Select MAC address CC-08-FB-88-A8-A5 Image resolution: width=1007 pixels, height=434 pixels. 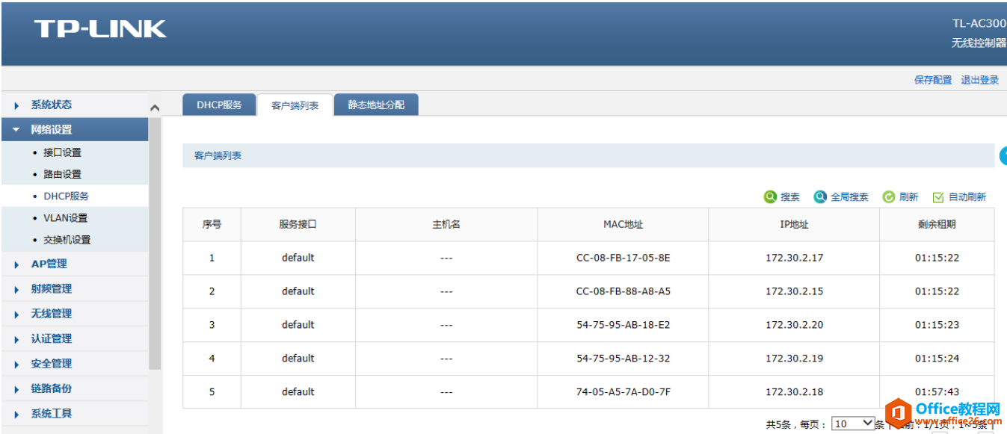point(623,291)
